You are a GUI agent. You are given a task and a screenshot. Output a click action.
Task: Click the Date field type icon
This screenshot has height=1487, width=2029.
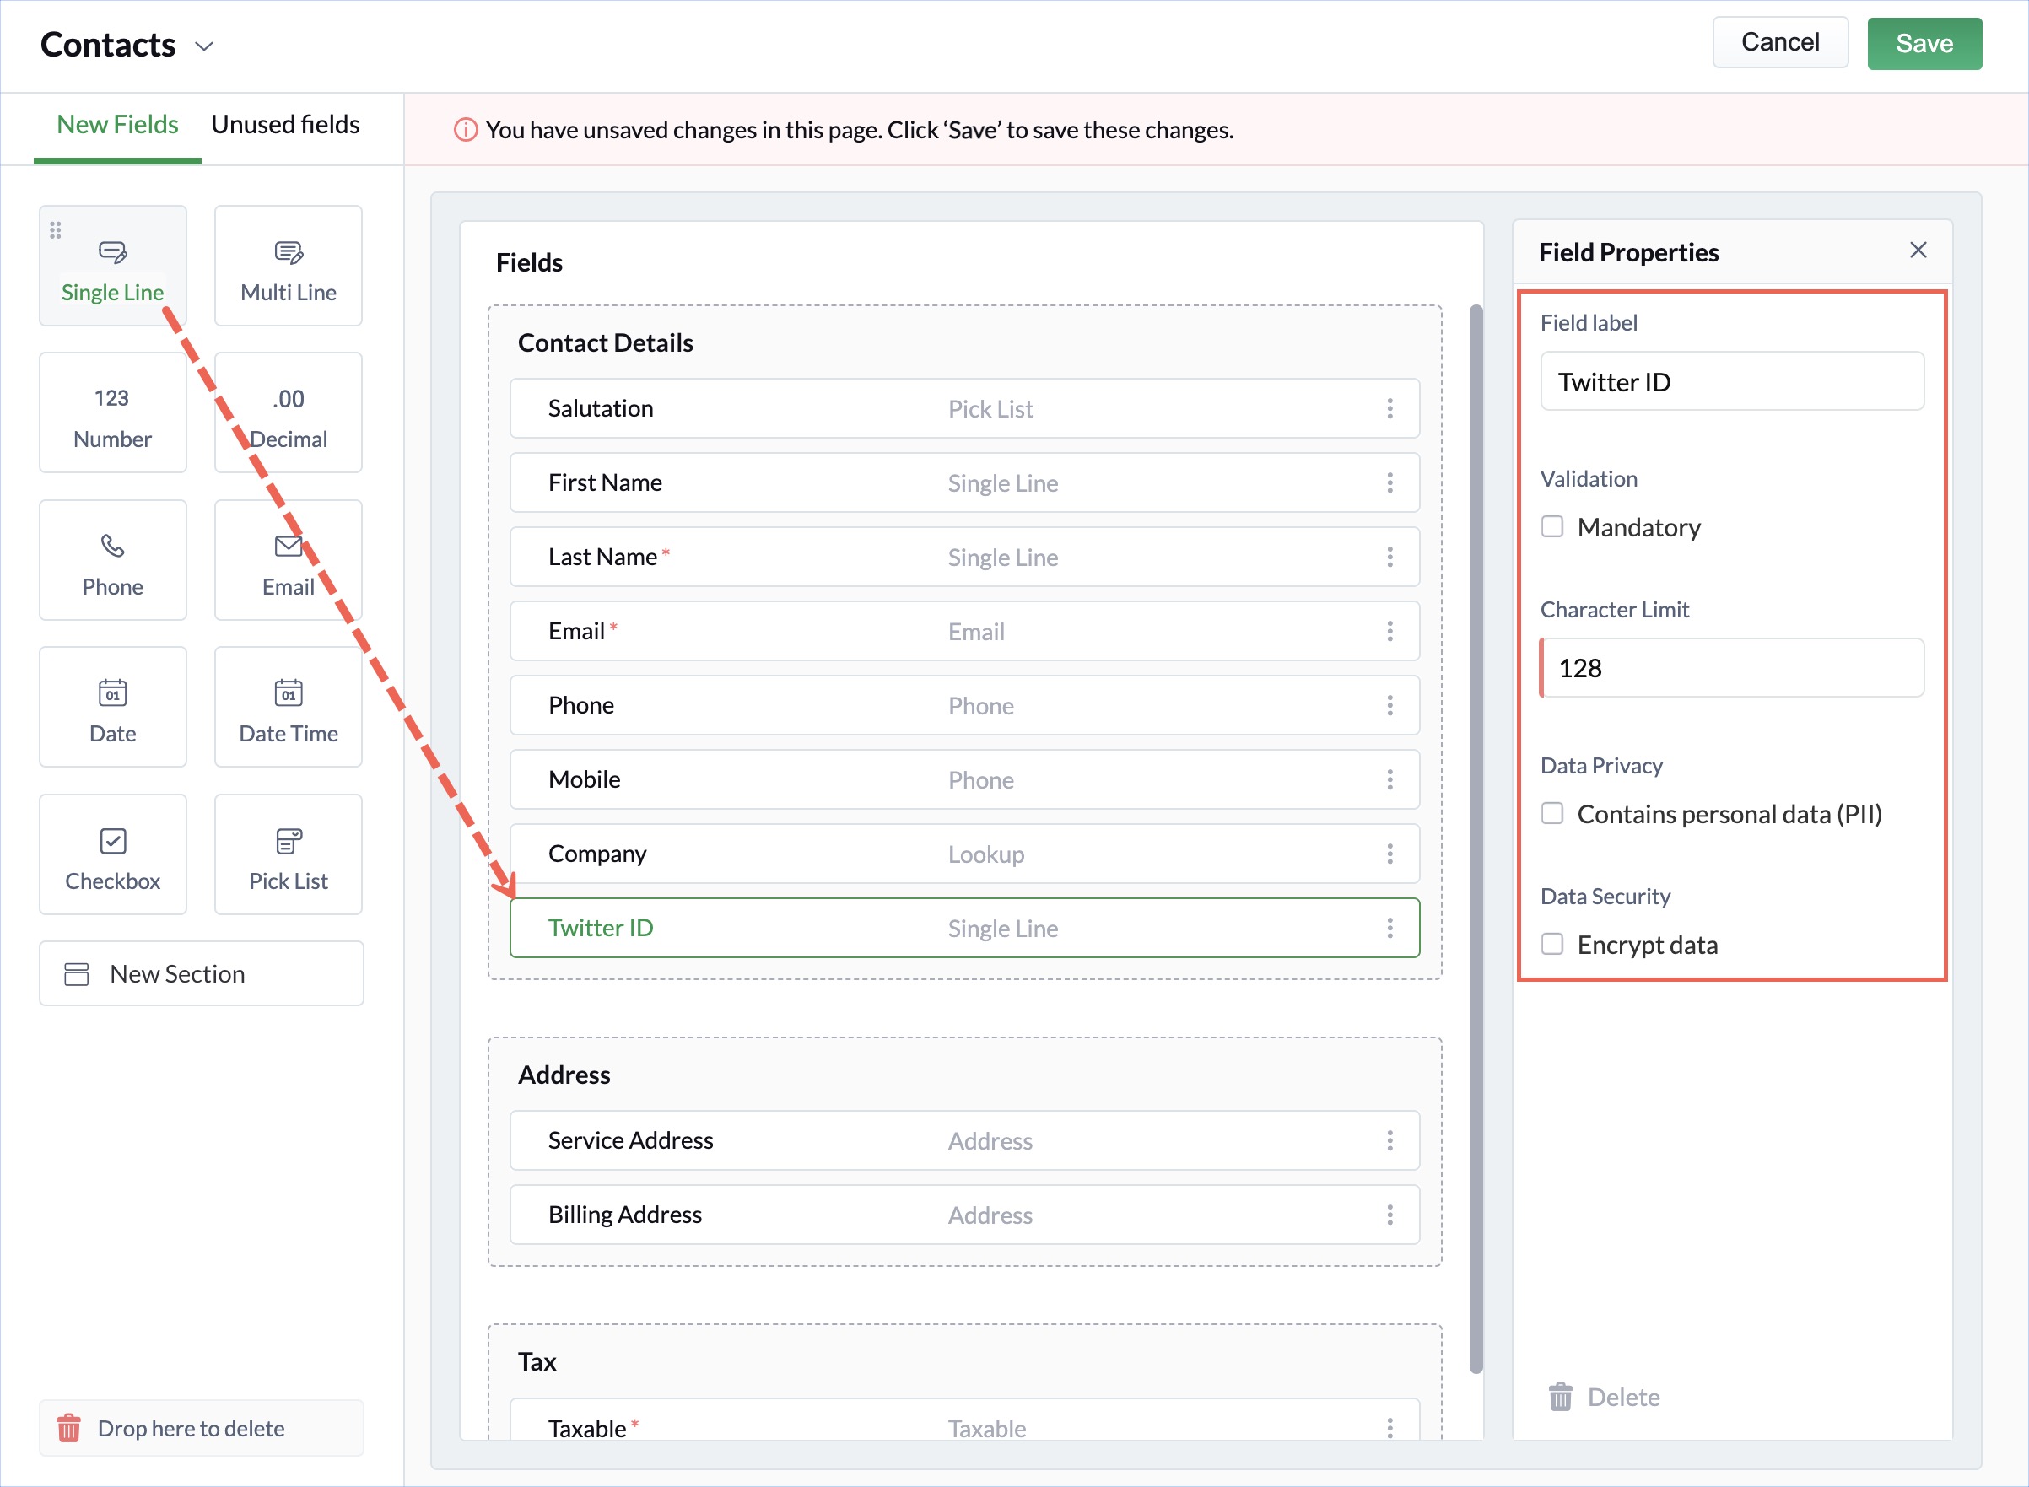coord(112,692)
